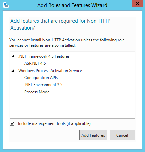Click the wizard icon in the title bar
Image resolution: width=145 pixels, height=152 pixels.
pyautogui.click(x=6, y=5)
